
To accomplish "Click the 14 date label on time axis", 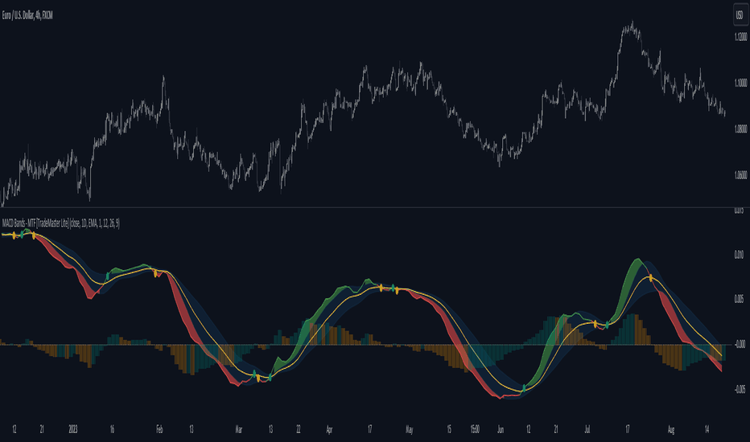I will point(707,430).
